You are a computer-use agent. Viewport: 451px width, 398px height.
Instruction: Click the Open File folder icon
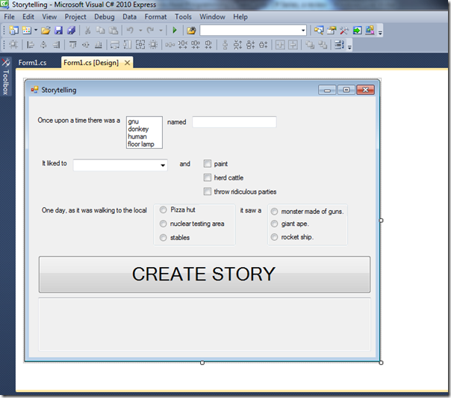click(x=46, y=31)
